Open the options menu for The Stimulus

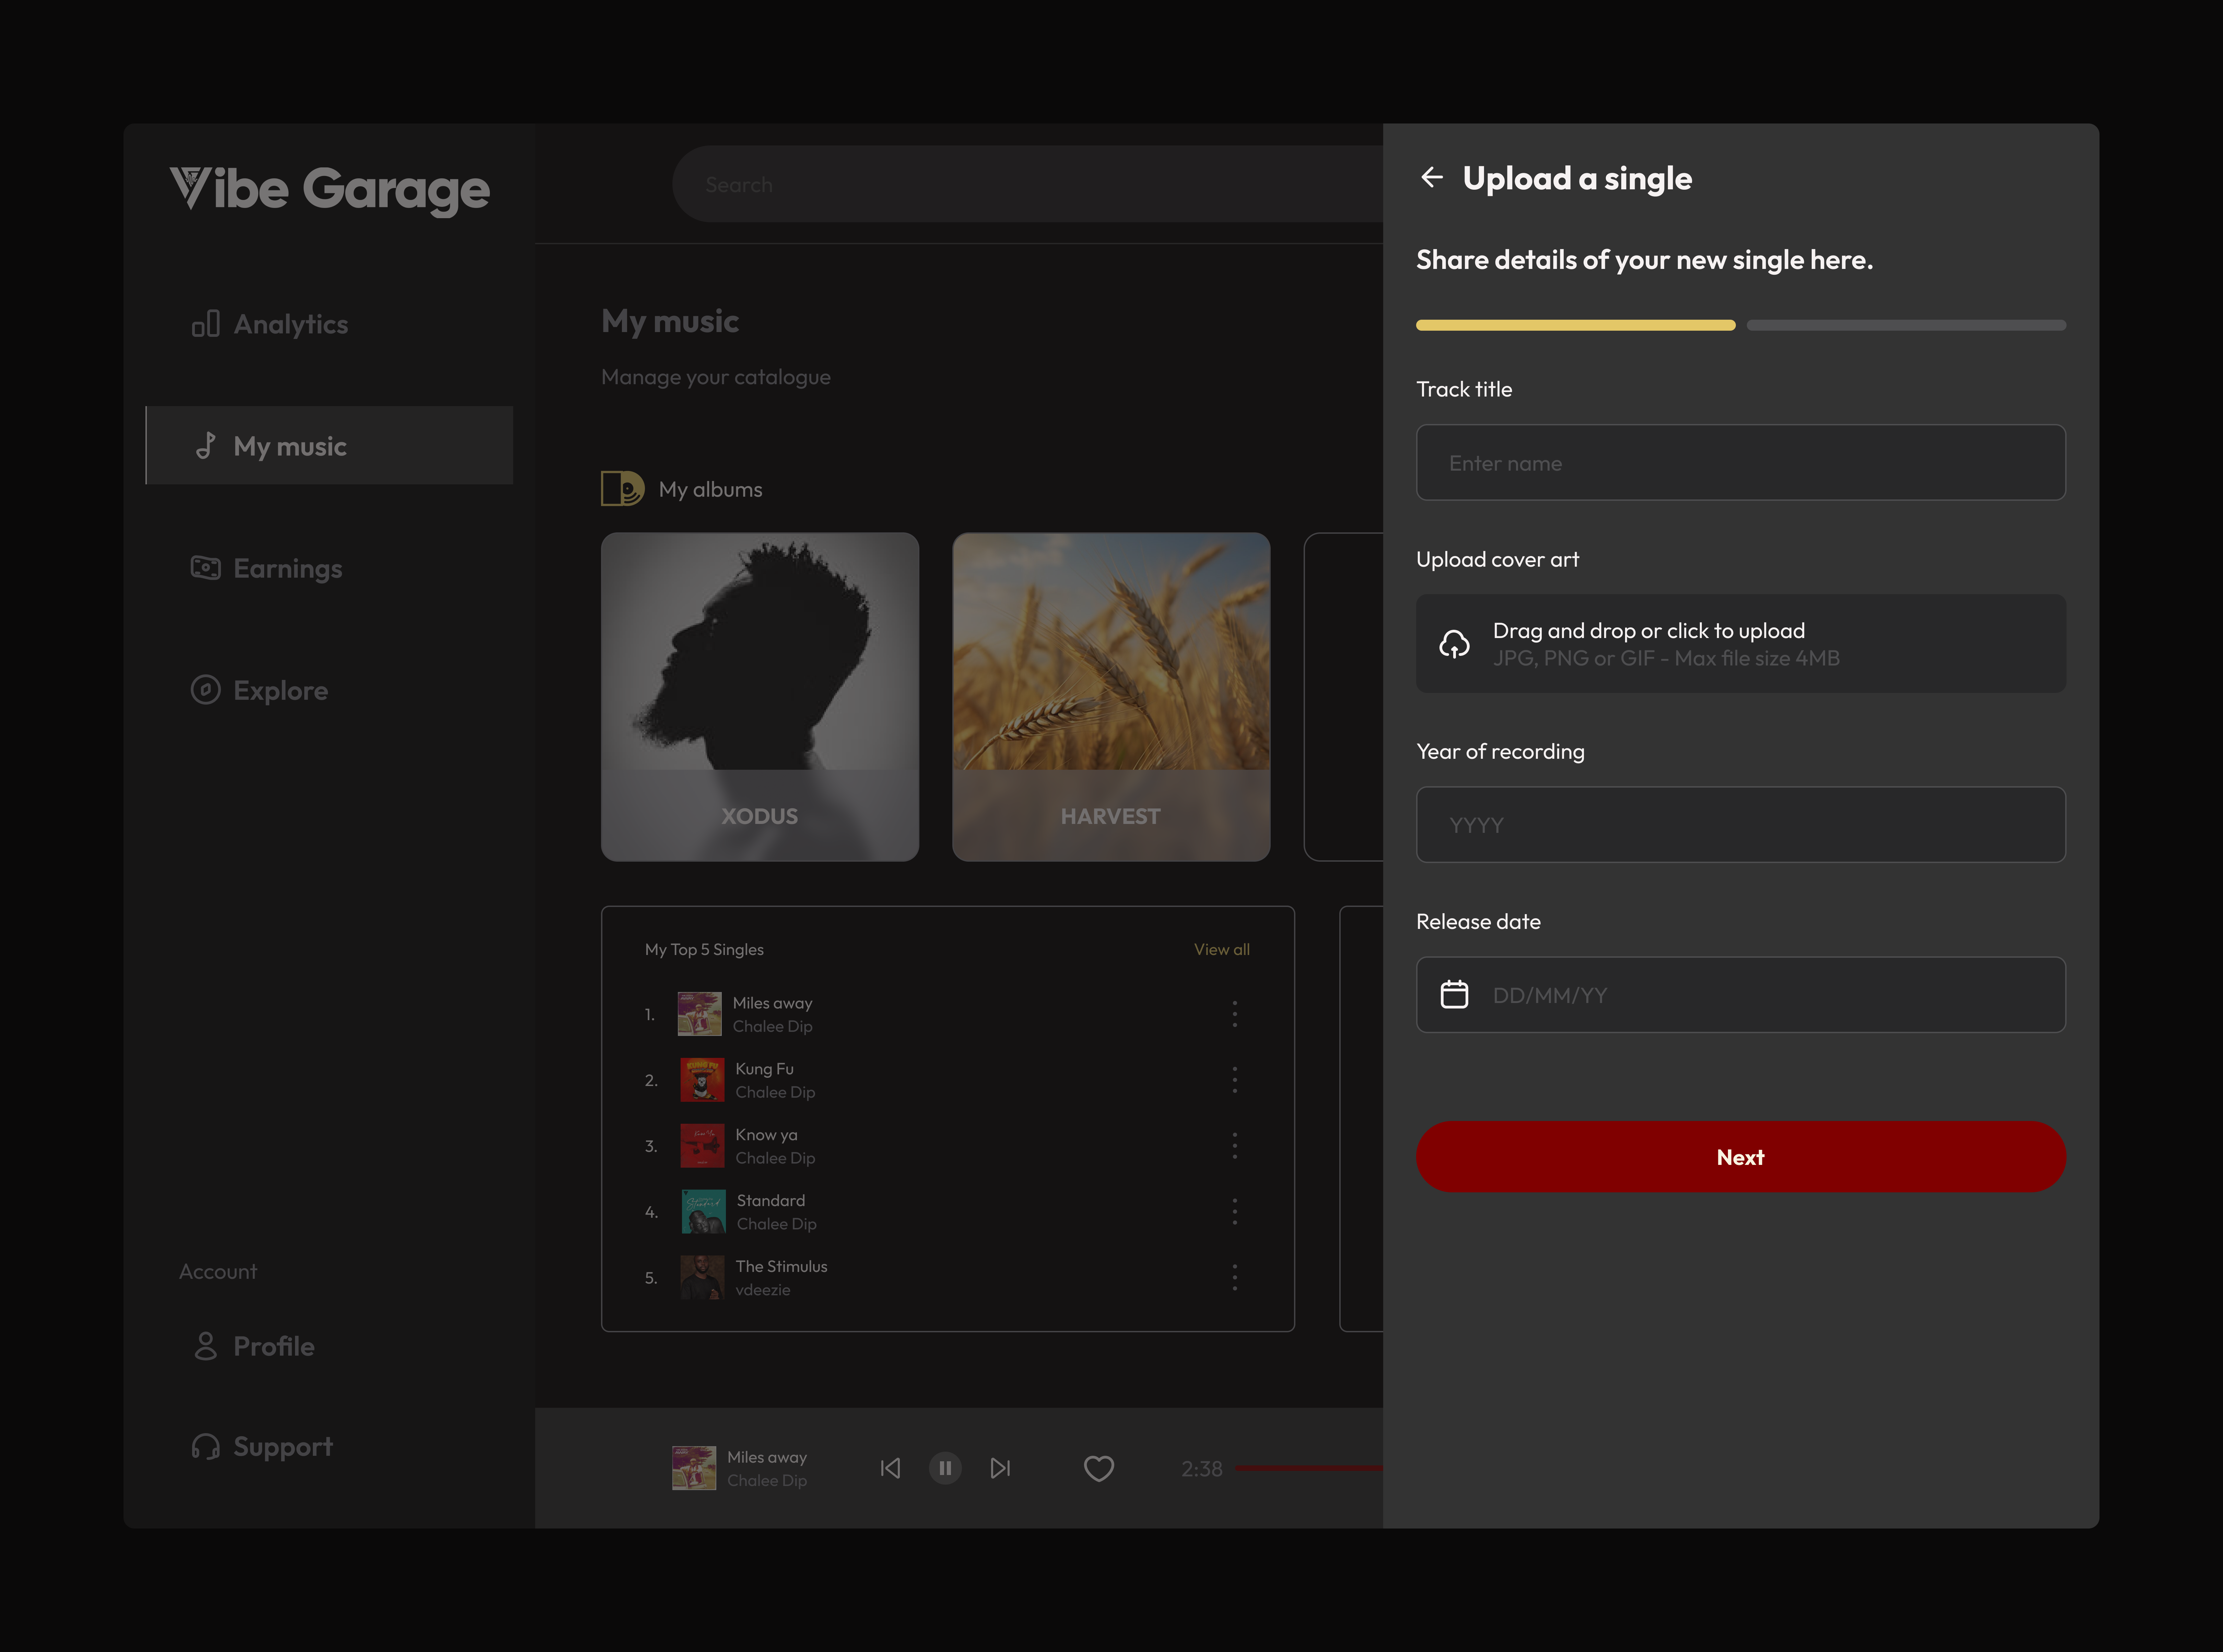1235,1277
